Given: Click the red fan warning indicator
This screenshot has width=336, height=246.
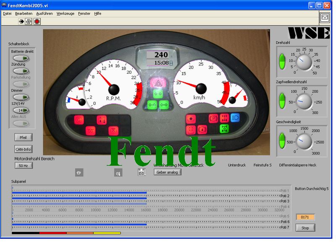Looking at the screenshot, I should [113, 131].
